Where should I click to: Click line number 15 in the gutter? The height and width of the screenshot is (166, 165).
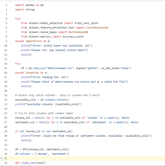pos(6,68)
